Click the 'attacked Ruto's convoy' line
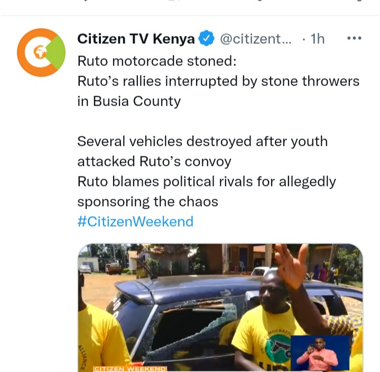 click(x=154, y=161)
